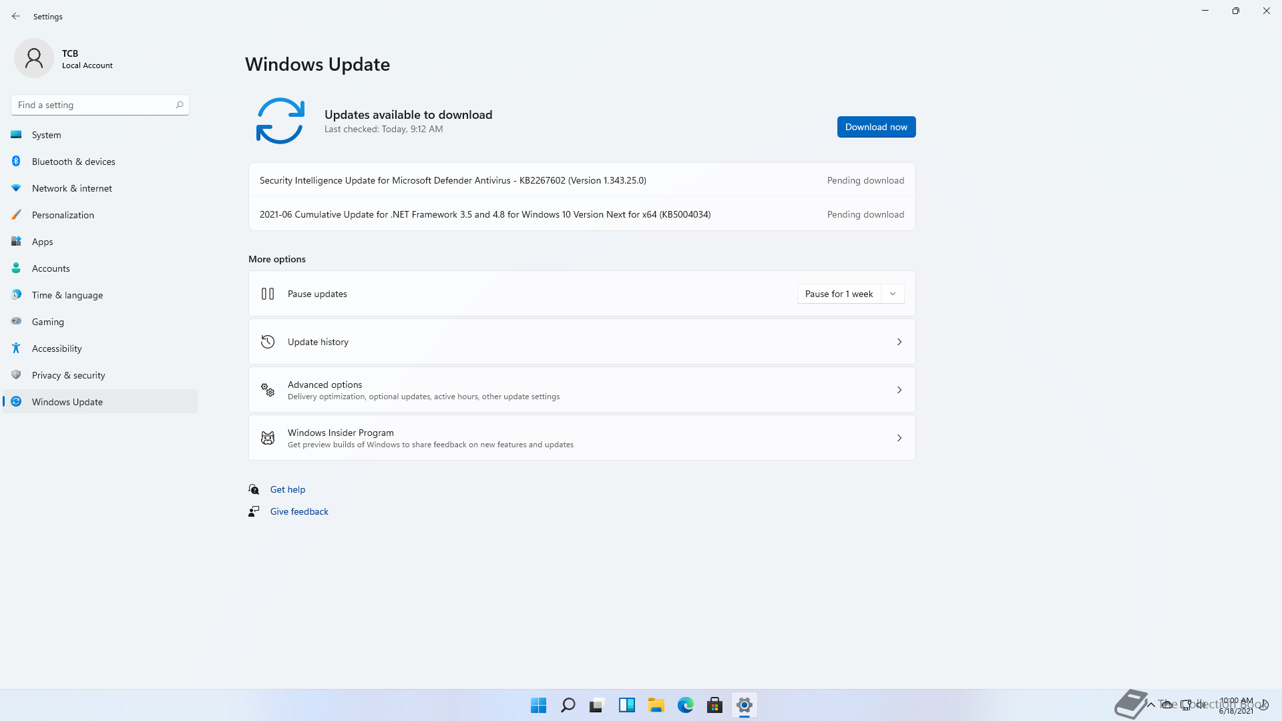Open taskbar Search magnifier
The height and width of the screenshot is (721, 1282).
tap(568, 705)
